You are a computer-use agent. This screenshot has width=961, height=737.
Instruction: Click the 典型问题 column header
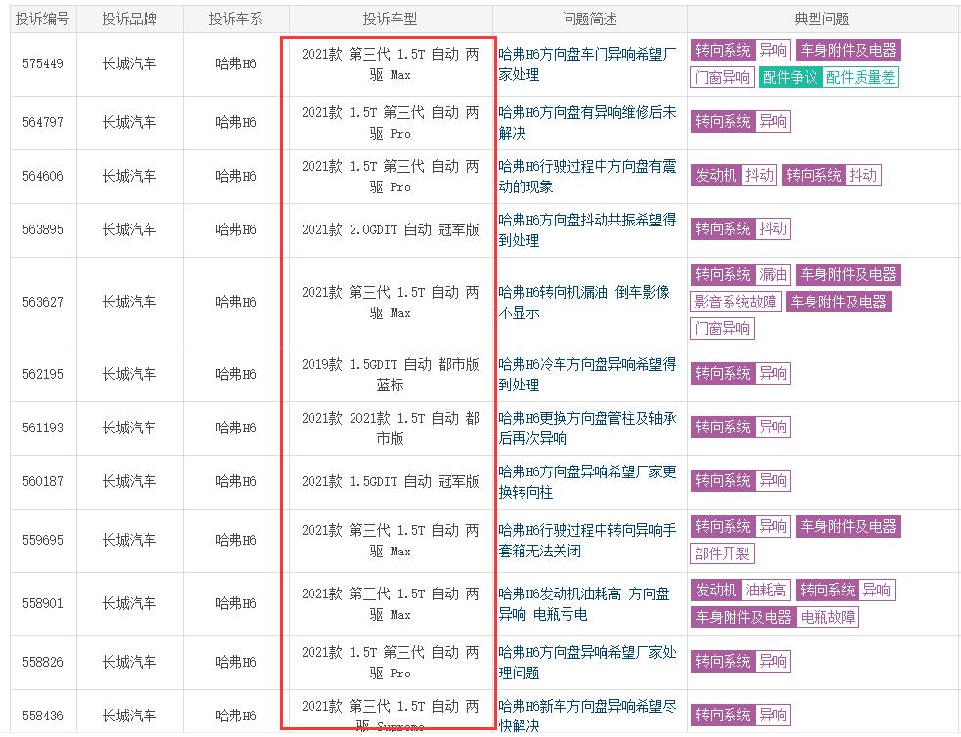[x=821, y=19]
